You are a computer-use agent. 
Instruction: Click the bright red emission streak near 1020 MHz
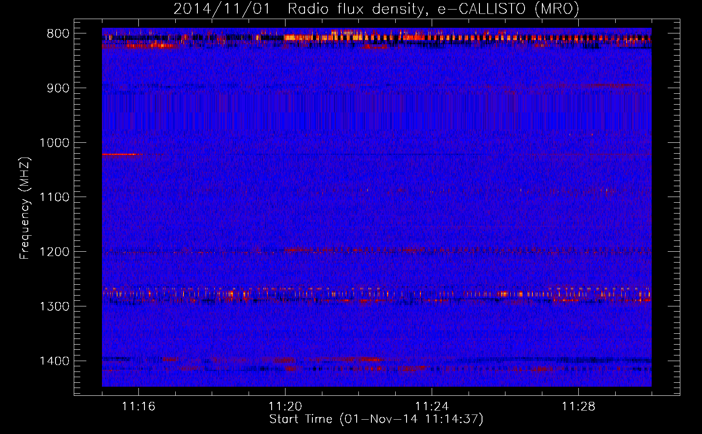122,154
